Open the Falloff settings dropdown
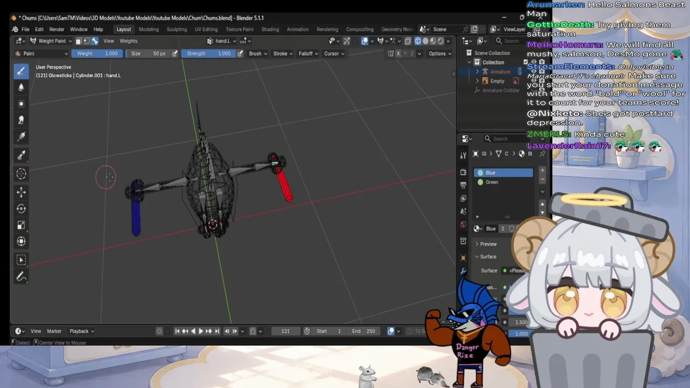This screenshot has height=388, width=690. [308, 53]
